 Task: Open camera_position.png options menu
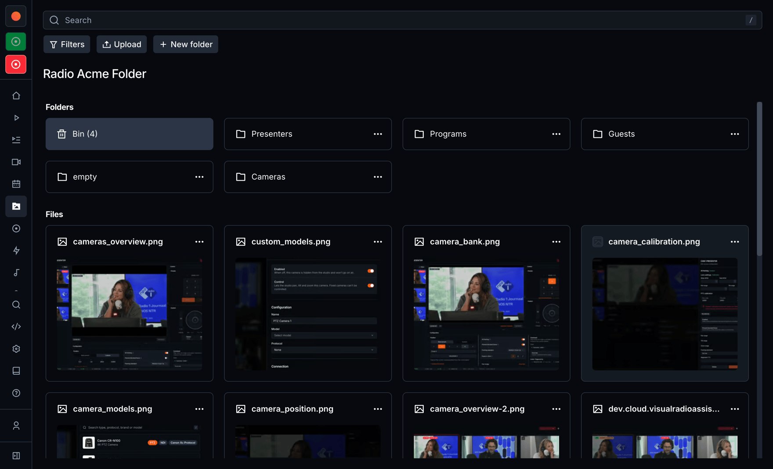[378, 409]
